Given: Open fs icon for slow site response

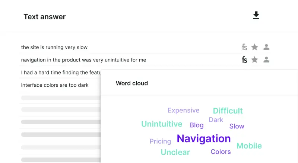Looking at the screenshot, I should 244,47.
